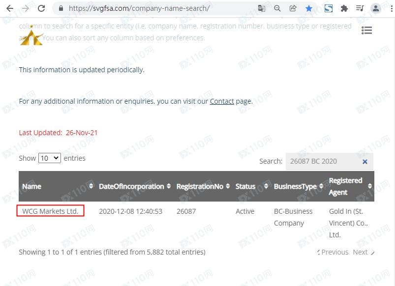Image resolution: width=395 pixels, height=286 pixels.
Task: Open the site hamburger menu
Action: (x=366, y=30)
